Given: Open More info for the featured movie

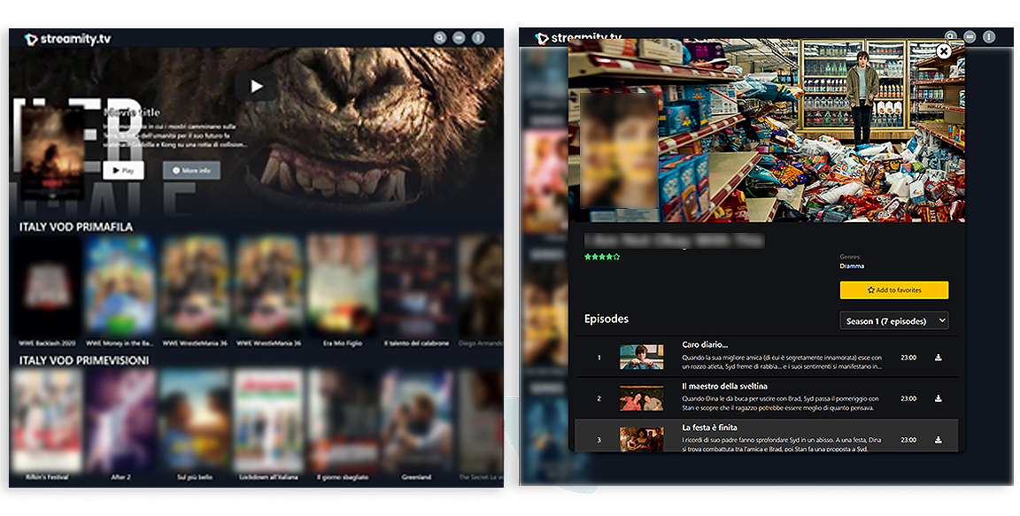Looking at the screenshot, I should (191, 170).
